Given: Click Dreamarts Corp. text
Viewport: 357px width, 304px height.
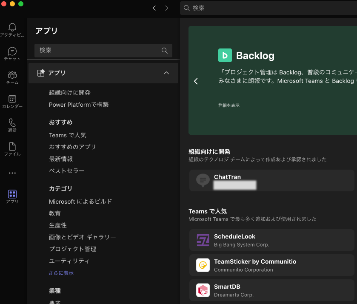Looking at the screenshot, I should [x=234, y=295].
